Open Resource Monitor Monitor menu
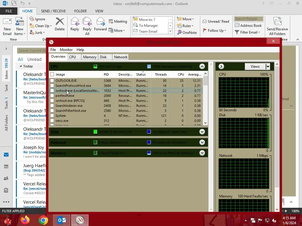 point(66,49)
